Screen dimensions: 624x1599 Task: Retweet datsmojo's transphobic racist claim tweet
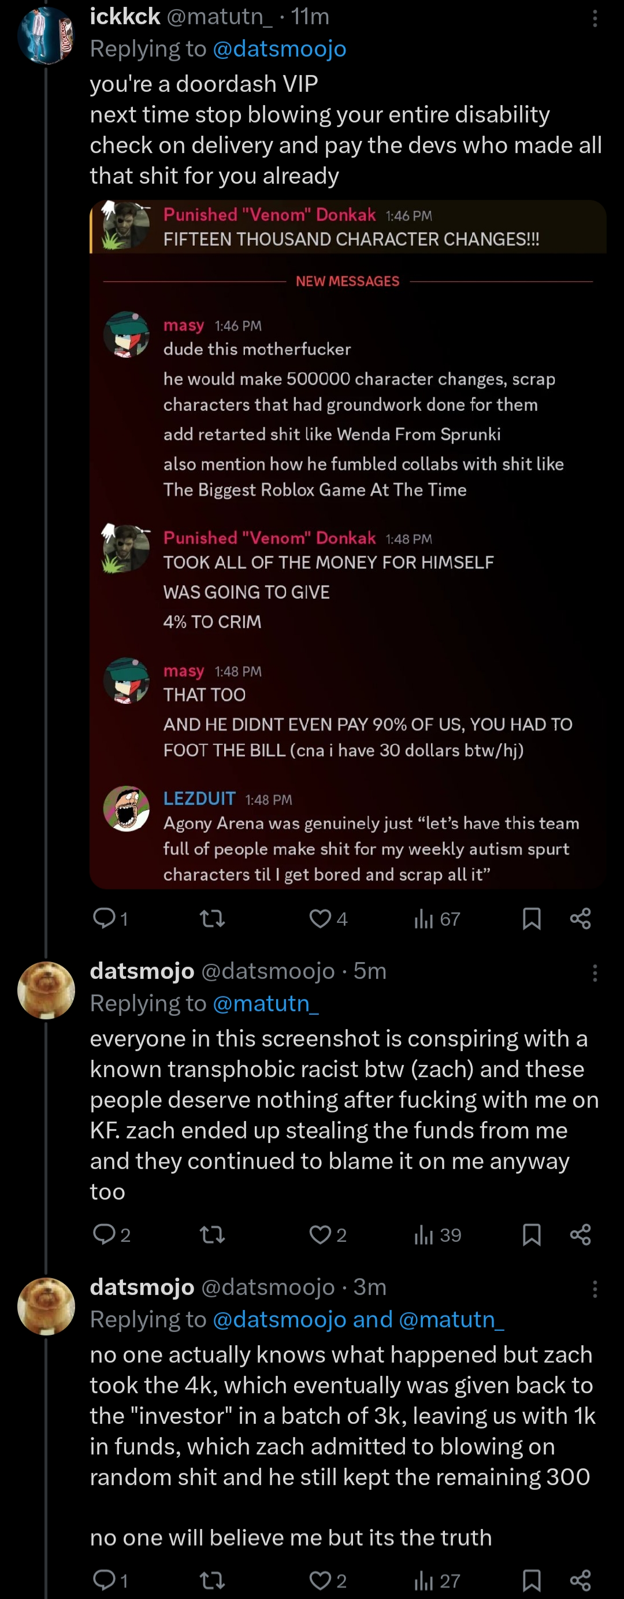[211, 1234]
